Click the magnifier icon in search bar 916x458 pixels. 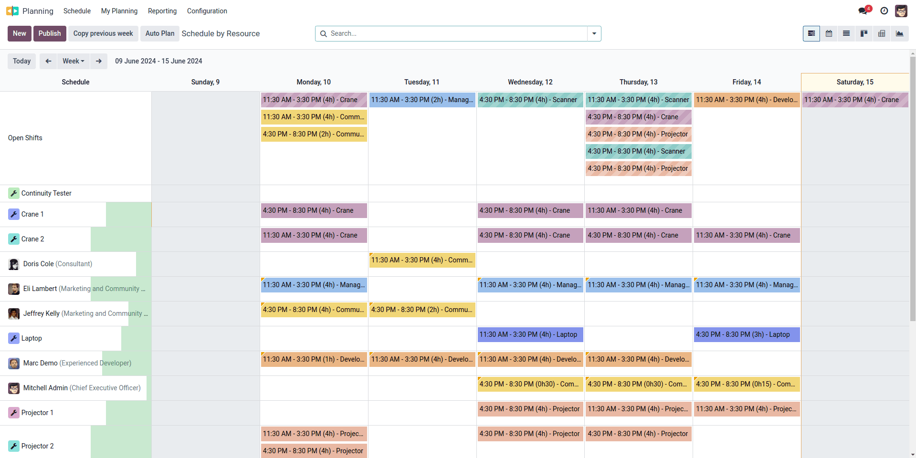(324, 33)
